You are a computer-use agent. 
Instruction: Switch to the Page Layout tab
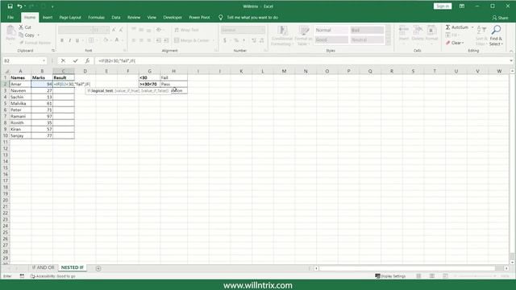[70, 18]
